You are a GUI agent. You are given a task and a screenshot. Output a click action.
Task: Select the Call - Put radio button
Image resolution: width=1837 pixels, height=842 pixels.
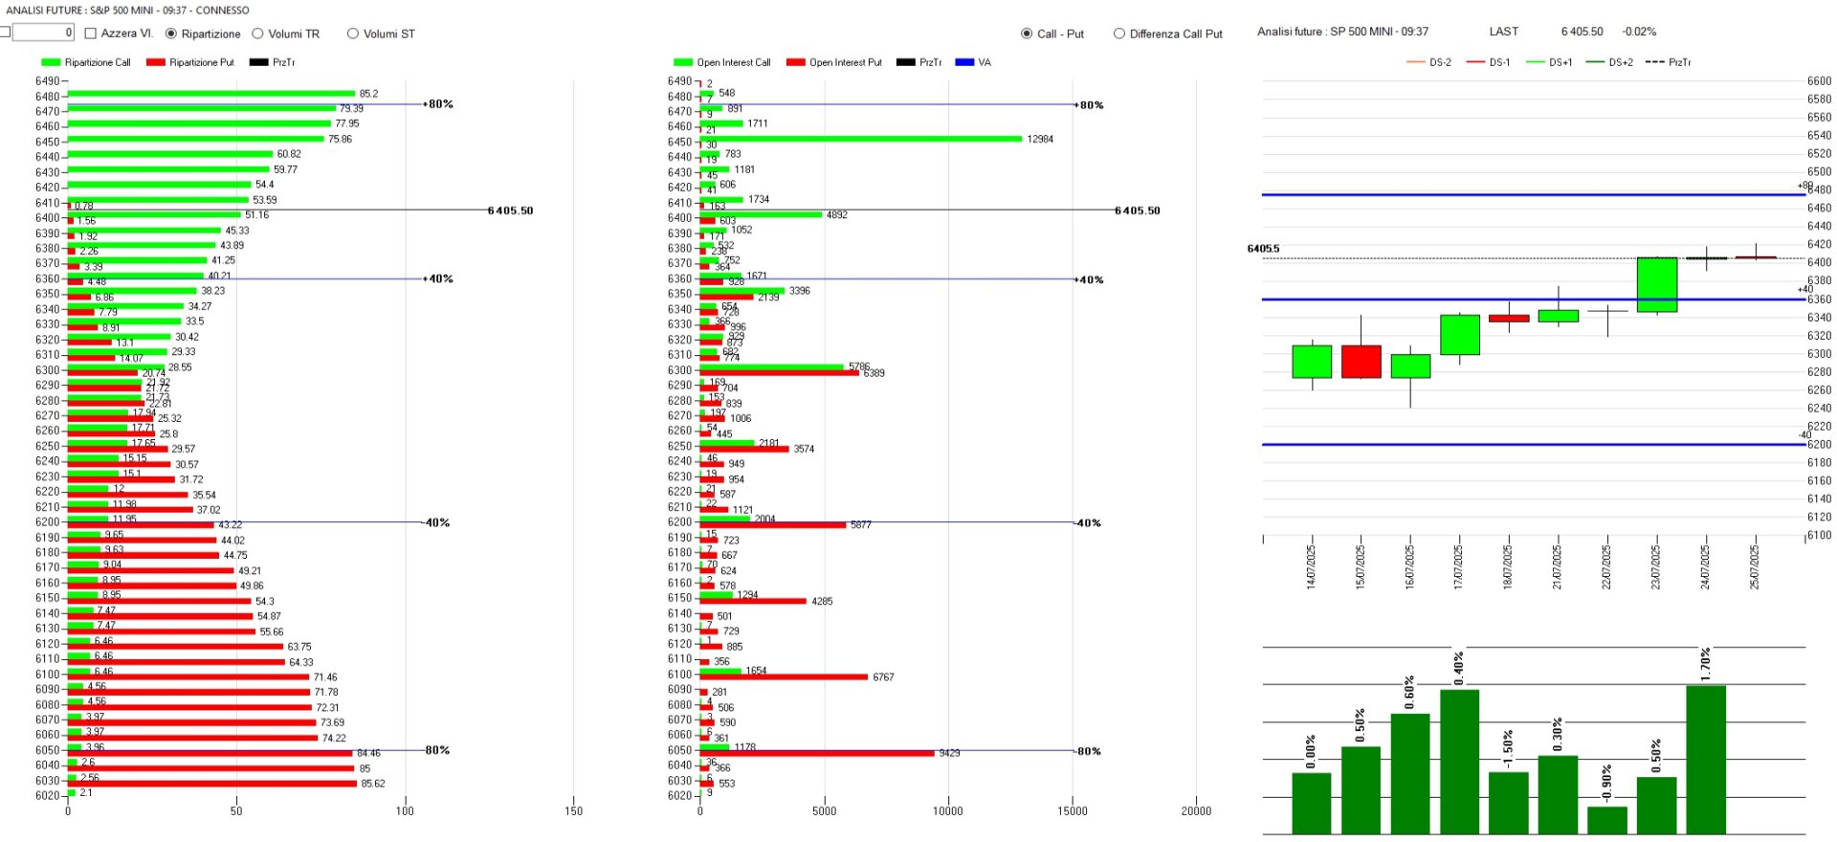[1027, 33]
